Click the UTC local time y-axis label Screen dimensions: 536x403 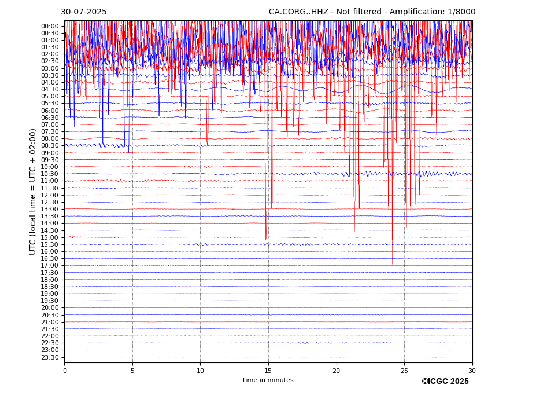(x=32, y=192)
